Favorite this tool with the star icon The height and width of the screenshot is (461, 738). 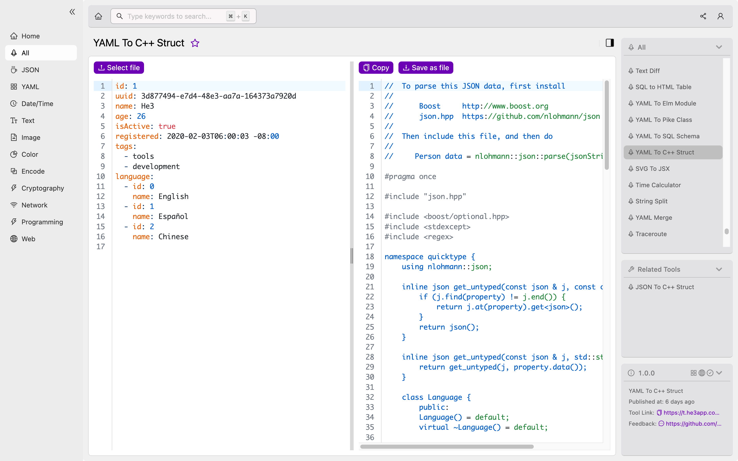(195, 43)
